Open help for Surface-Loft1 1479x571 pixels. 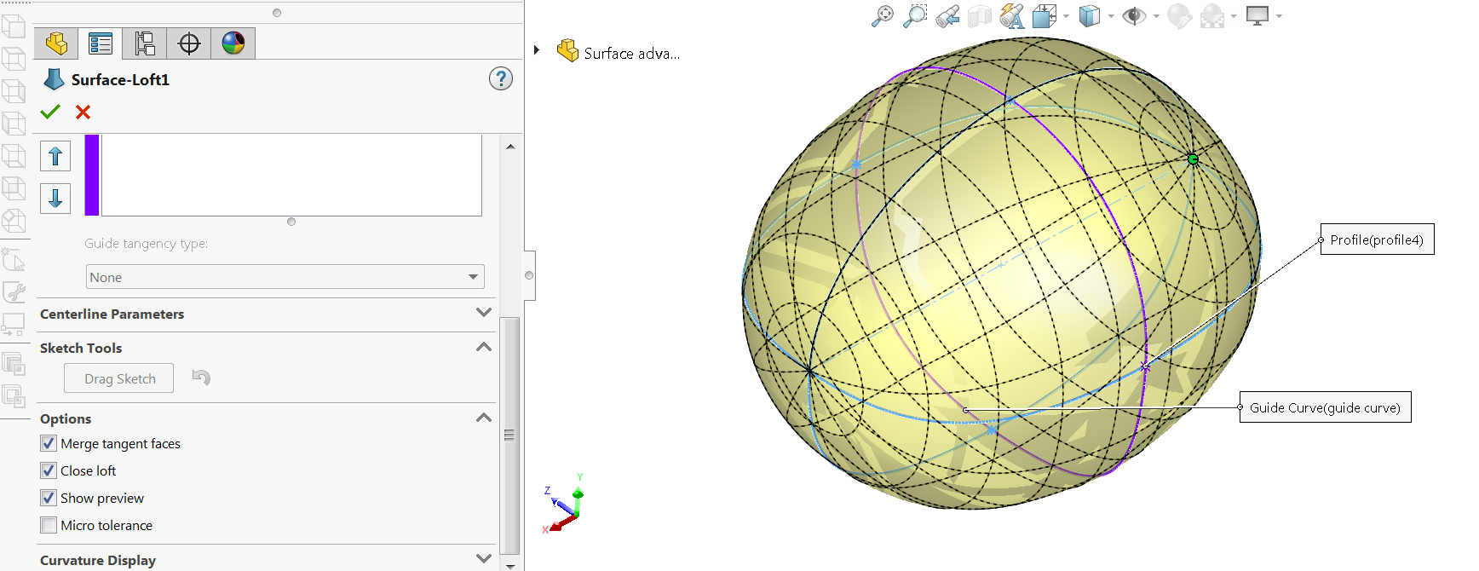tap(500, 79)
